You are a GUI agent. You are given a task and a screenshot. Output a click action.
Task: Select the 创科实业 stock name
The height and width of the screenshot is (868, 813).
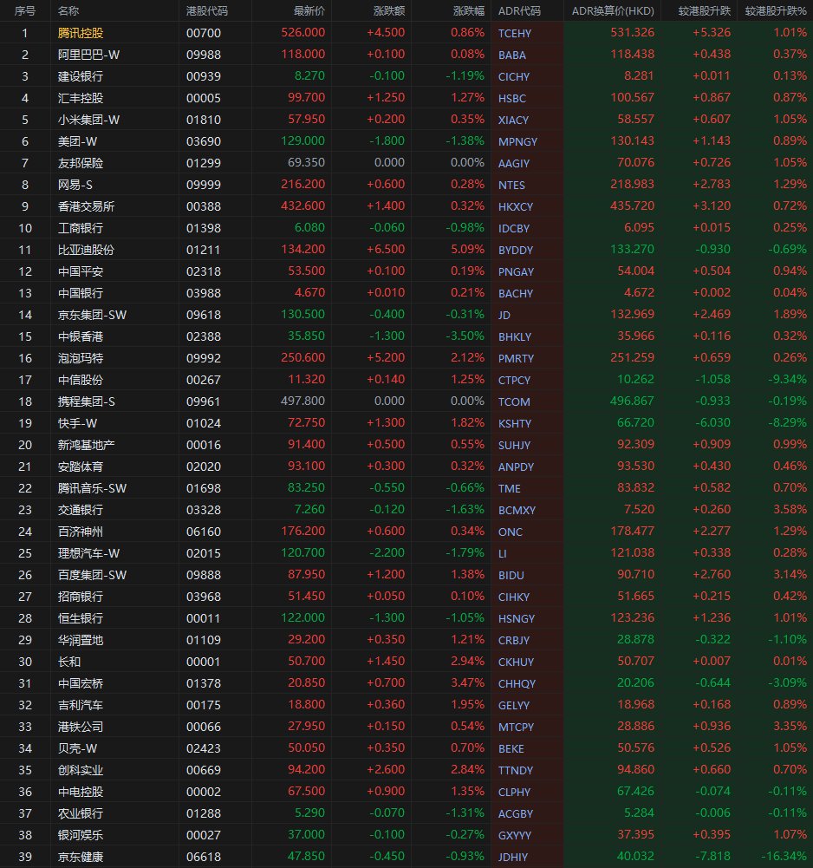tap(81, 770)
